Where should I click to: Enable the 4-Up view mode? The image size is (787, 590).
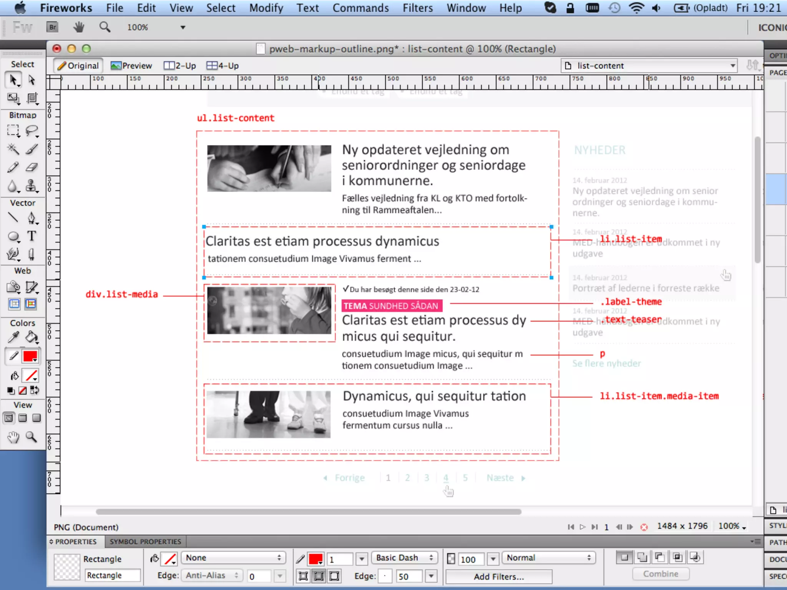point(223,66)
